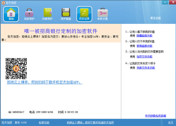Screen dimensions: 176x126
Task: Click the 让他人访问我的文件需要密码 text
Action: tap(146, 52)
